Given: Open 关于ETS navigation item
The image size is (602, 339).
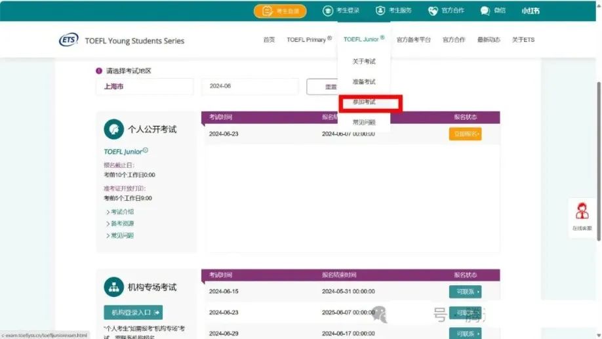Looking at the screenshot, I should click(x=523, y=39).
